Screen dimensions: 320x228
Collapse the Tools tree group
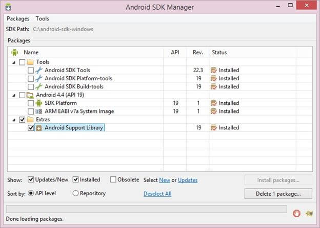click(13, 62)
